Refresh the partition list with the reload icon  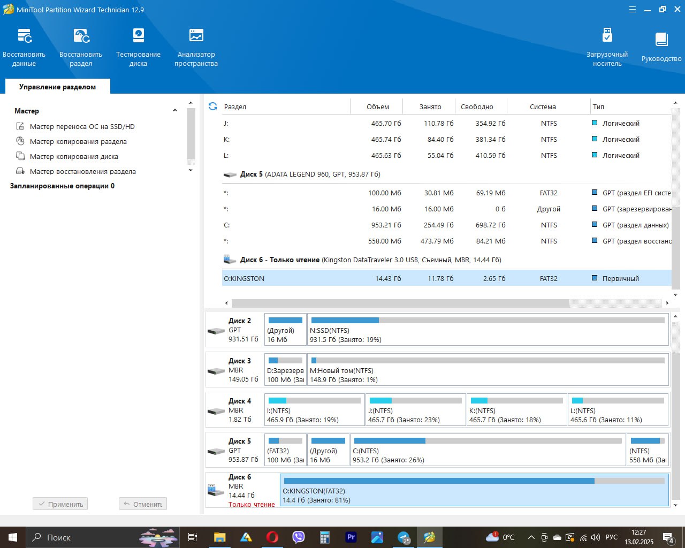point(212,106)
